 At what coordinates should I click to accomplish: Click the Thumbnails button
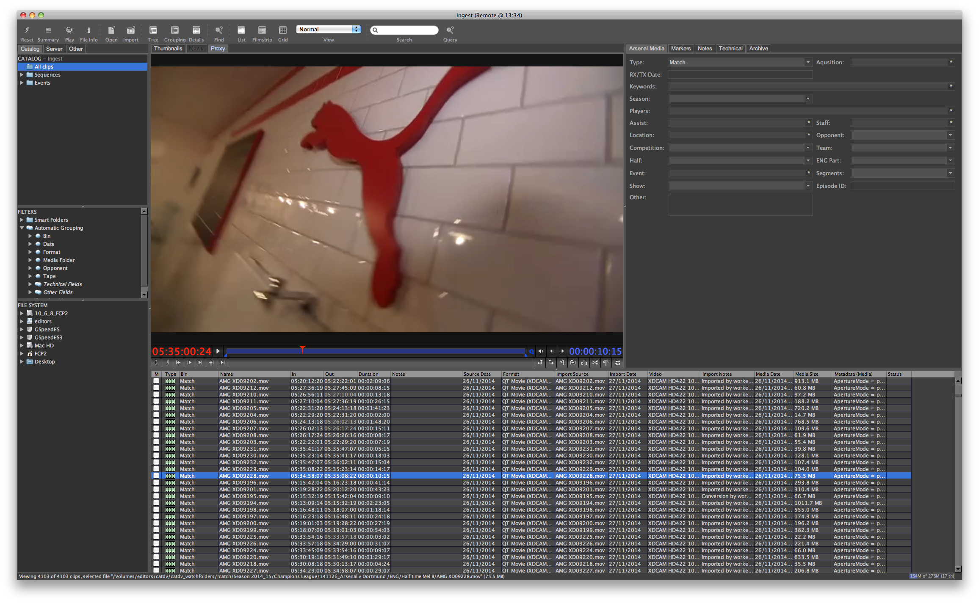click(168, 49)
